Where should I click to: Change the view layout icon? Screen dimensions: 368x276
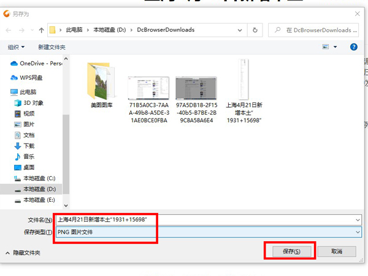[326, 47]
